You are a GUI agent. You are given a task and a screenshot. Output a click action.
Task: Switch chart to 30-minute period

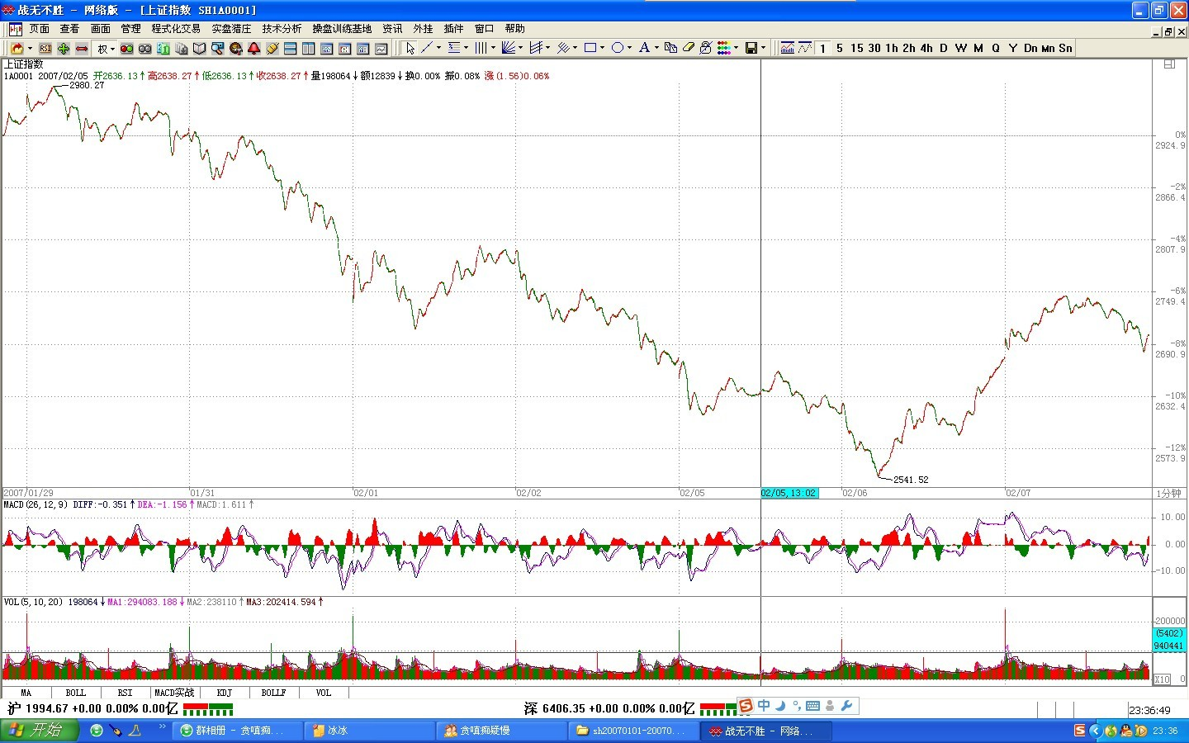tap(874, 49)
